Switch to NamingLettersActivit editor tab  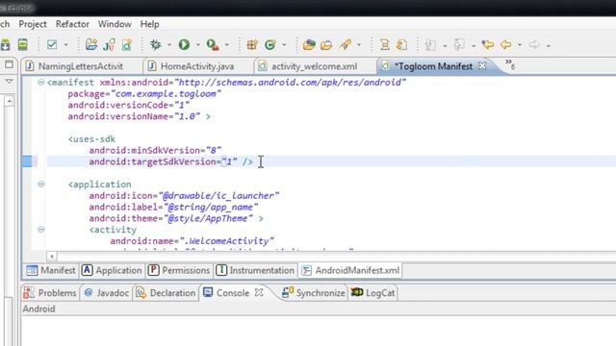tap(81, 66)
